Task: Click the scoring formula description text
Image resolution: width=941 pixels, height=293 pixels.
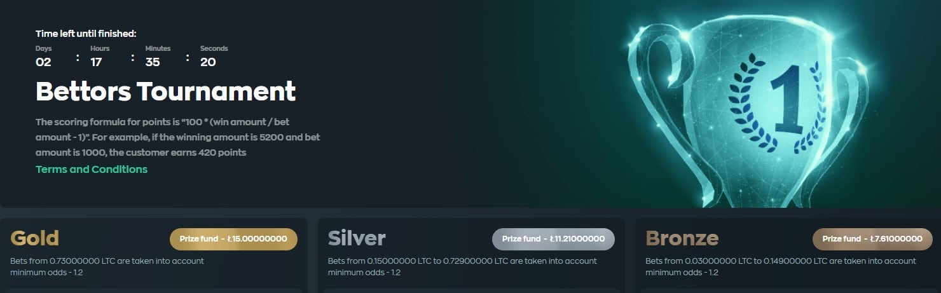Action: 178,137
